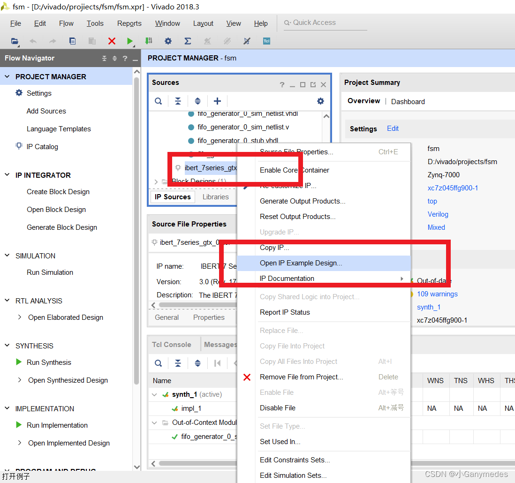
Task: Click the xc7z045ffg900-1 part link
Action: (453, 188)
